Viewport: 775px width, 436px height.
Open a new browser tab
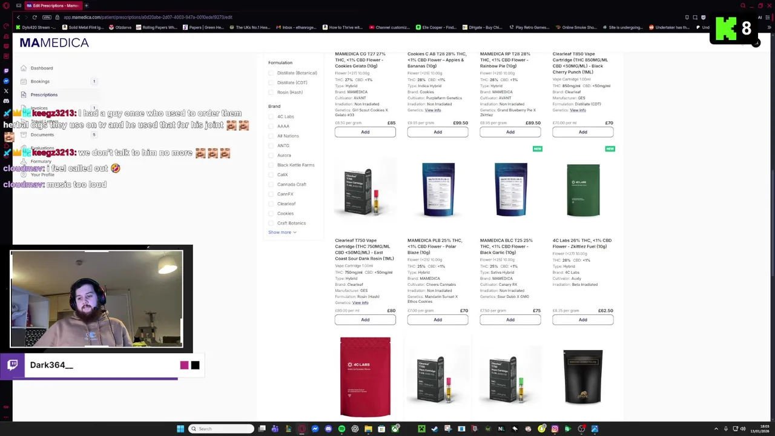point(86,5)
